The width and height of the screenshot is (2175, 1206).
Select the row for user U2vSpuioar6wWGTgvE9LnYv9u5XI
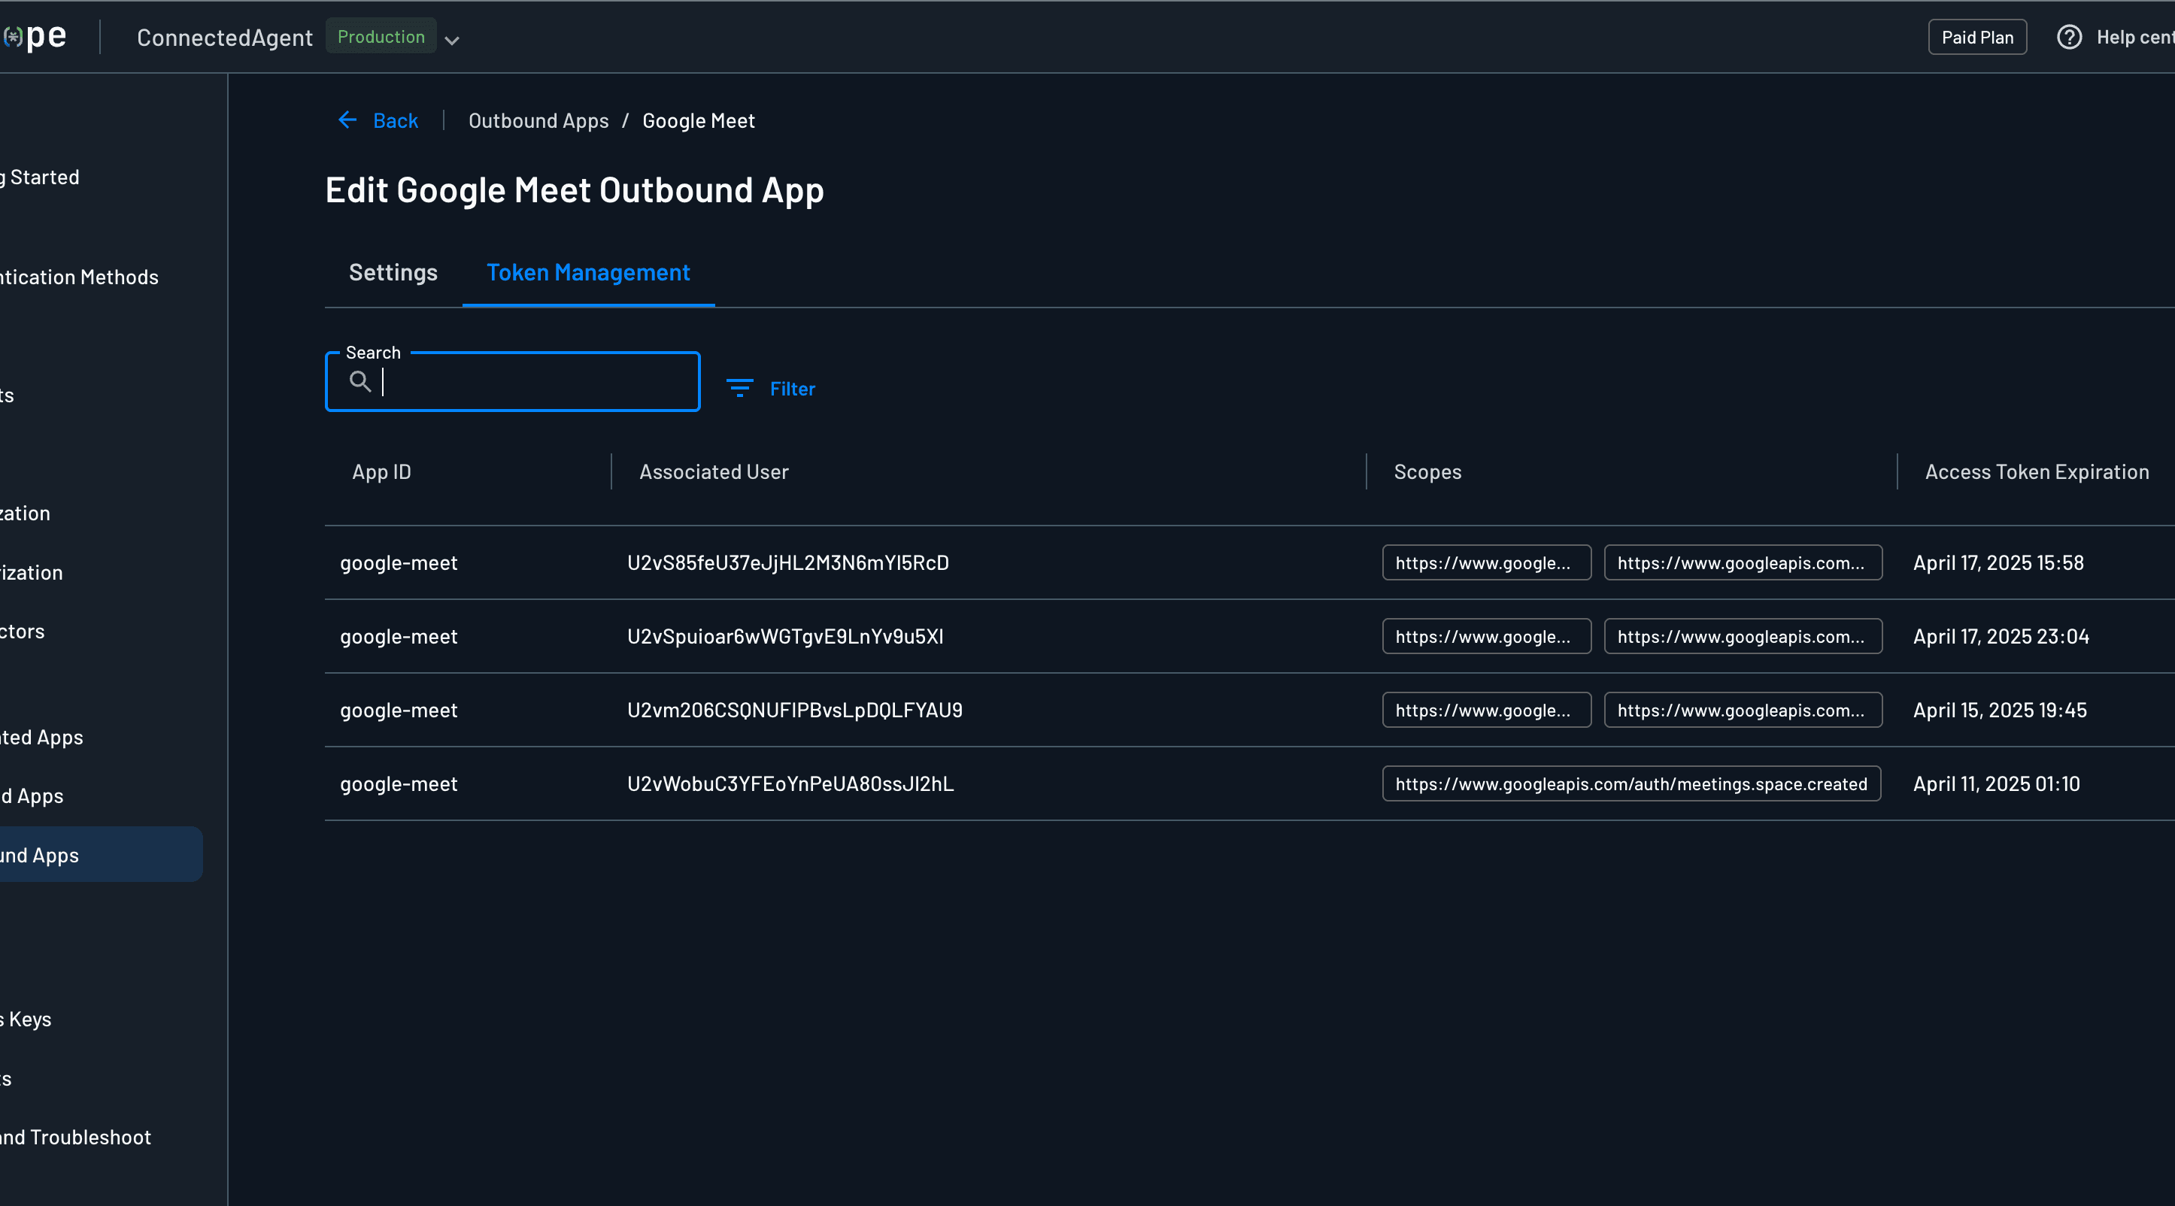pyautogui.click(x=784, y=636)
